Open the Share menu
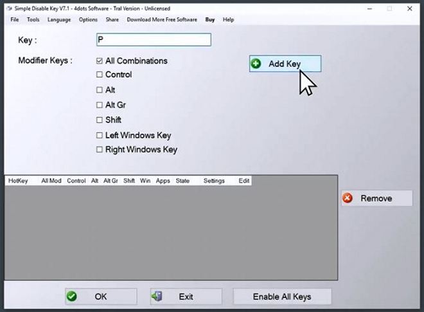The width and height of the screenshot is (424, 312). tap(112, 19)
